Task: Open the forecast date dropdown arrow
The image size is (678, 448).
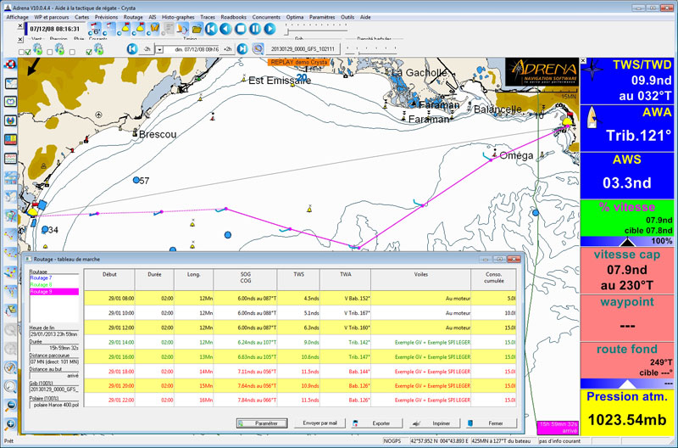Action: (159, 49)
